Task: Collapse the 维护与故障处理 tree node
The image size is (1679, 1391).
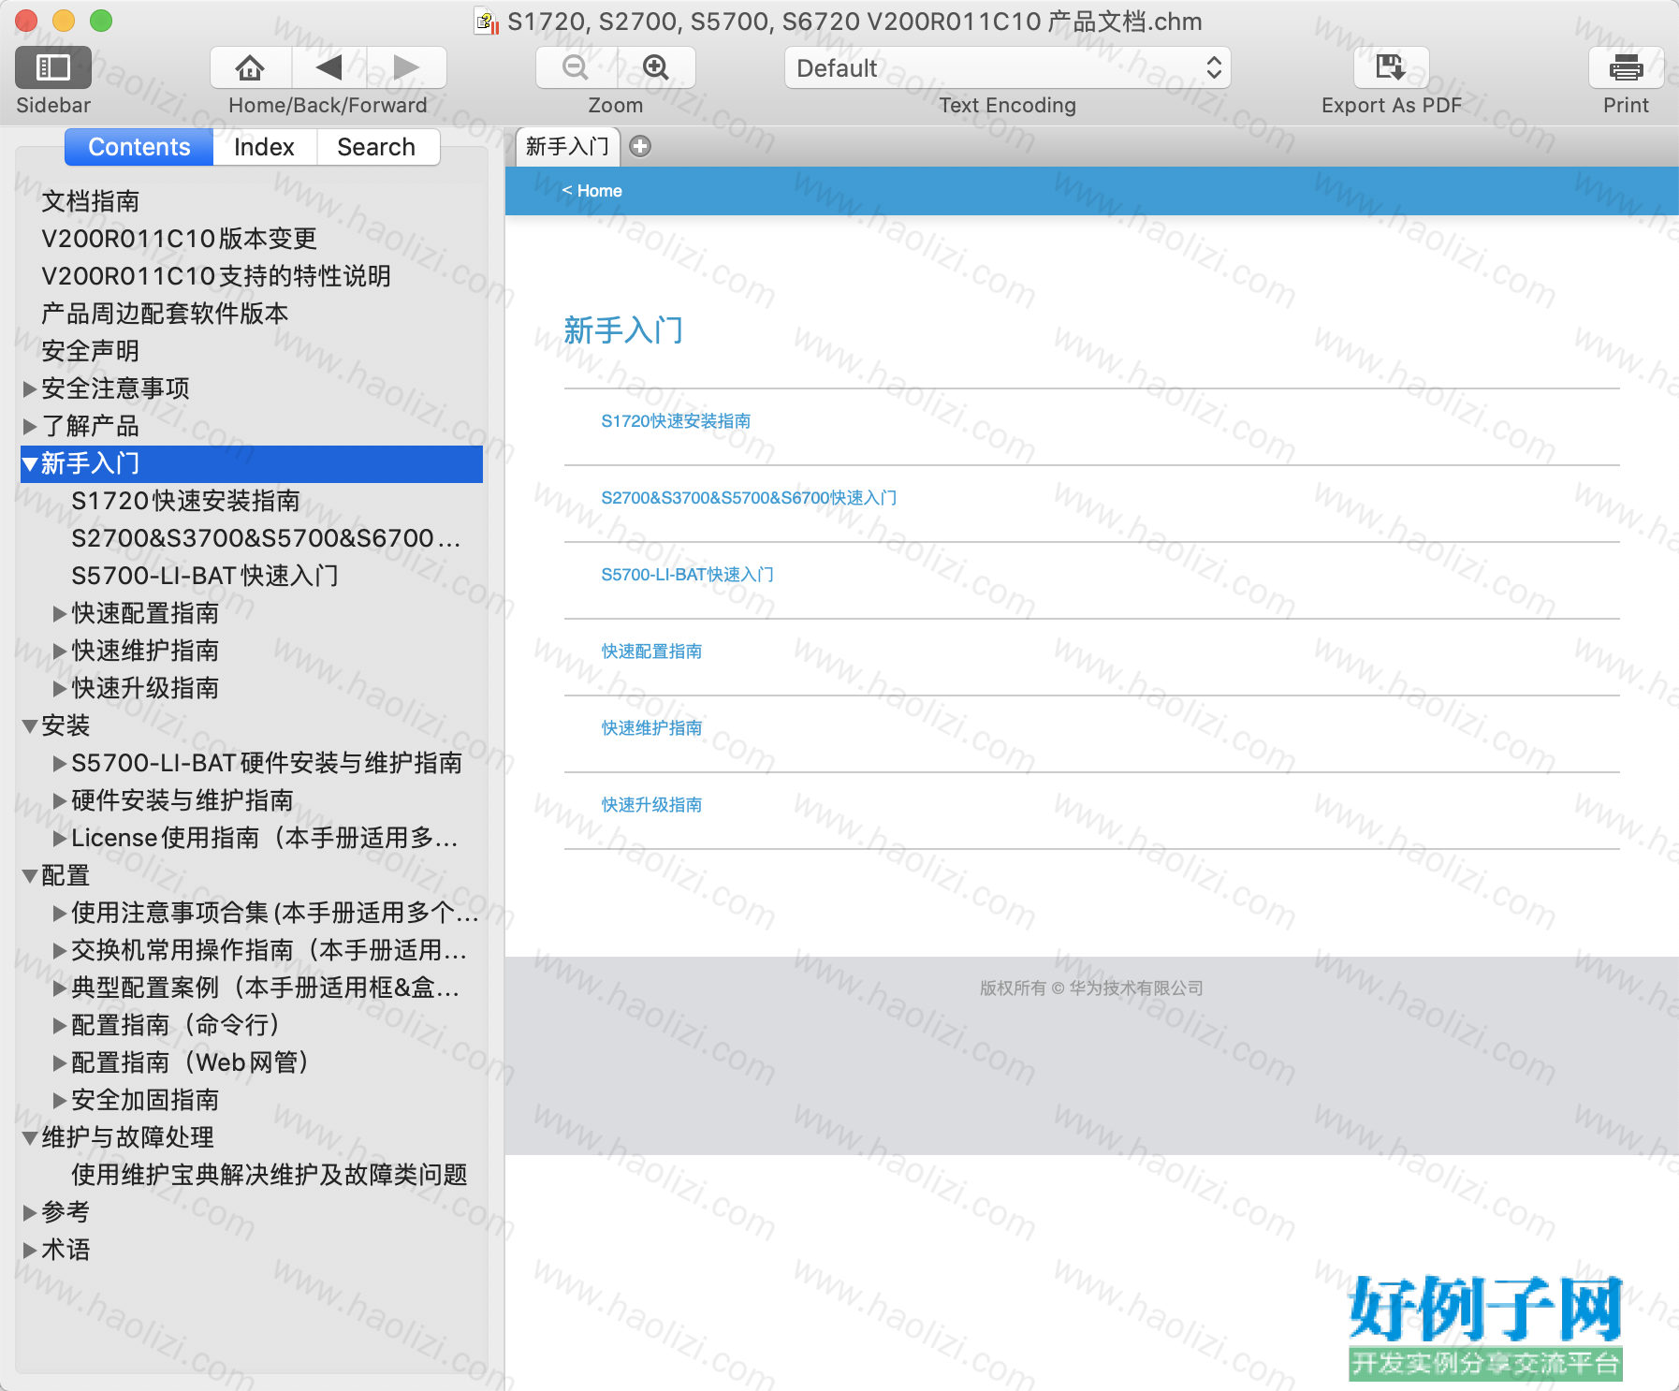Action: point(30,1137)
